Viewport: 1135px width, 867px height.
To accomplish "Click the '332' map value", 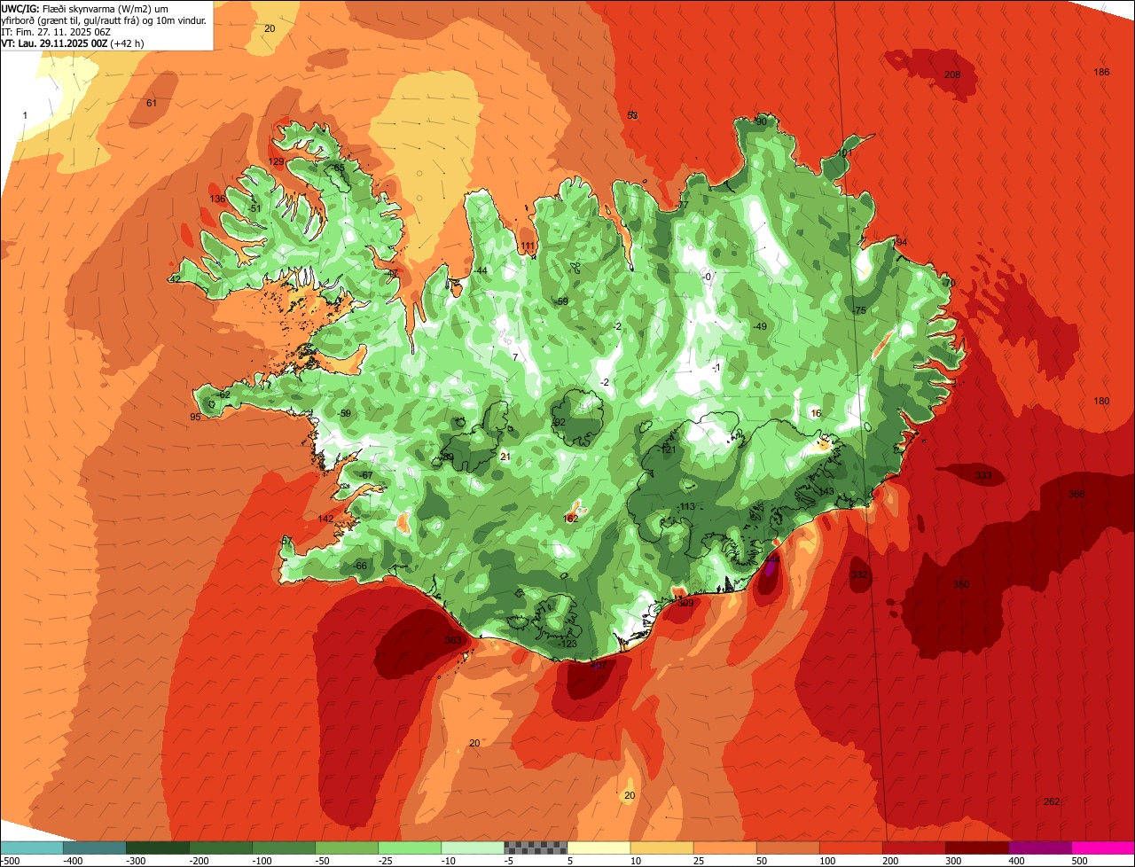I will click(859, 574).
